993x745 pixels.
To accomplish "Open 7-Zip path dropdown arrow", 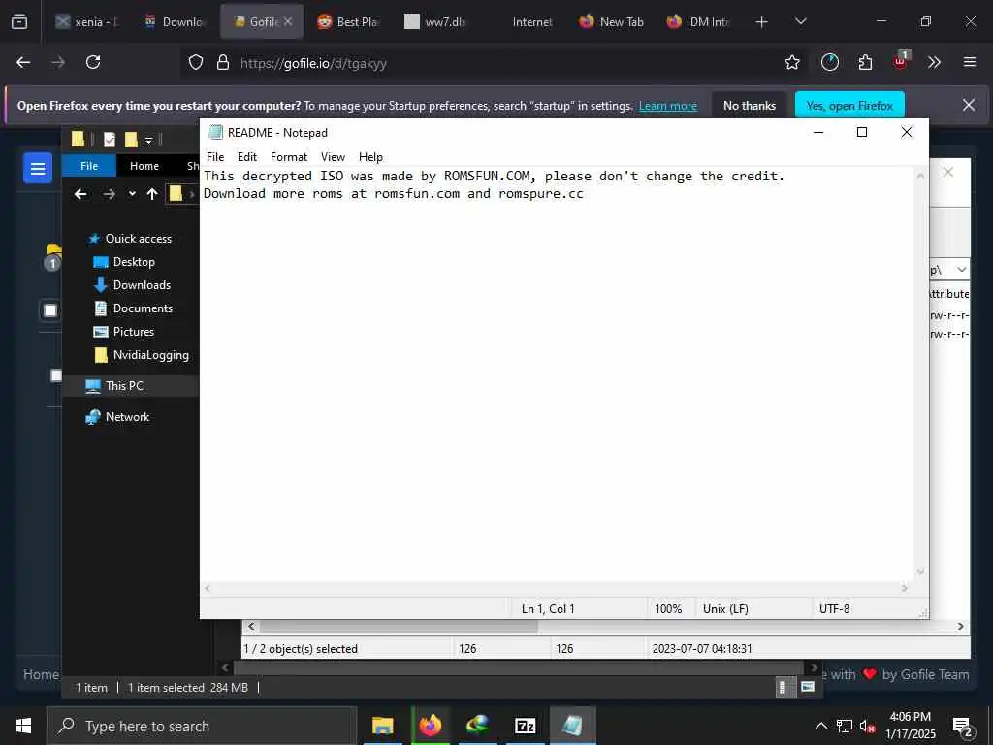I will pyautogui.click(x=961, y=270).
